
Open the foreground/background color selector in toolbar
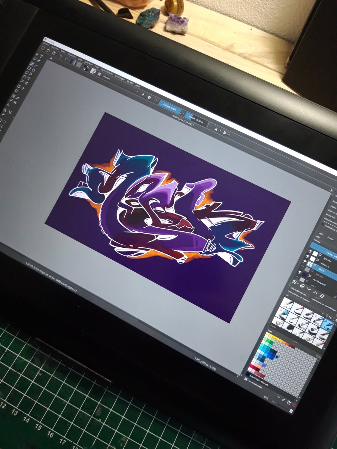coord(86,68)
